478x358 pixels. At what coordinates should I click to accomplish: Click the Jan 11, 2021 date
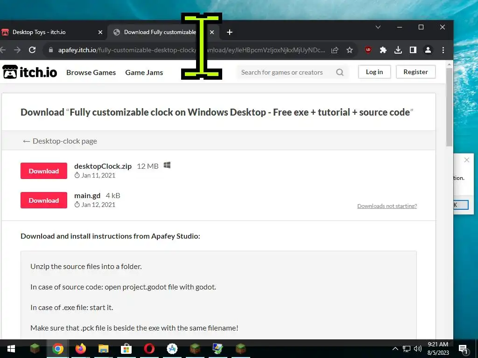[x=98, y=175]
